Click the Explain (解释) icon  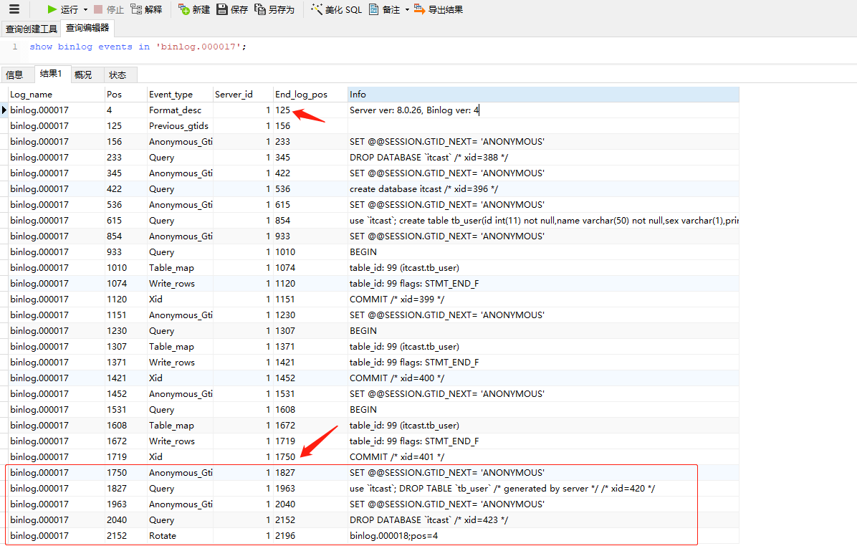[x=136, y=9]
